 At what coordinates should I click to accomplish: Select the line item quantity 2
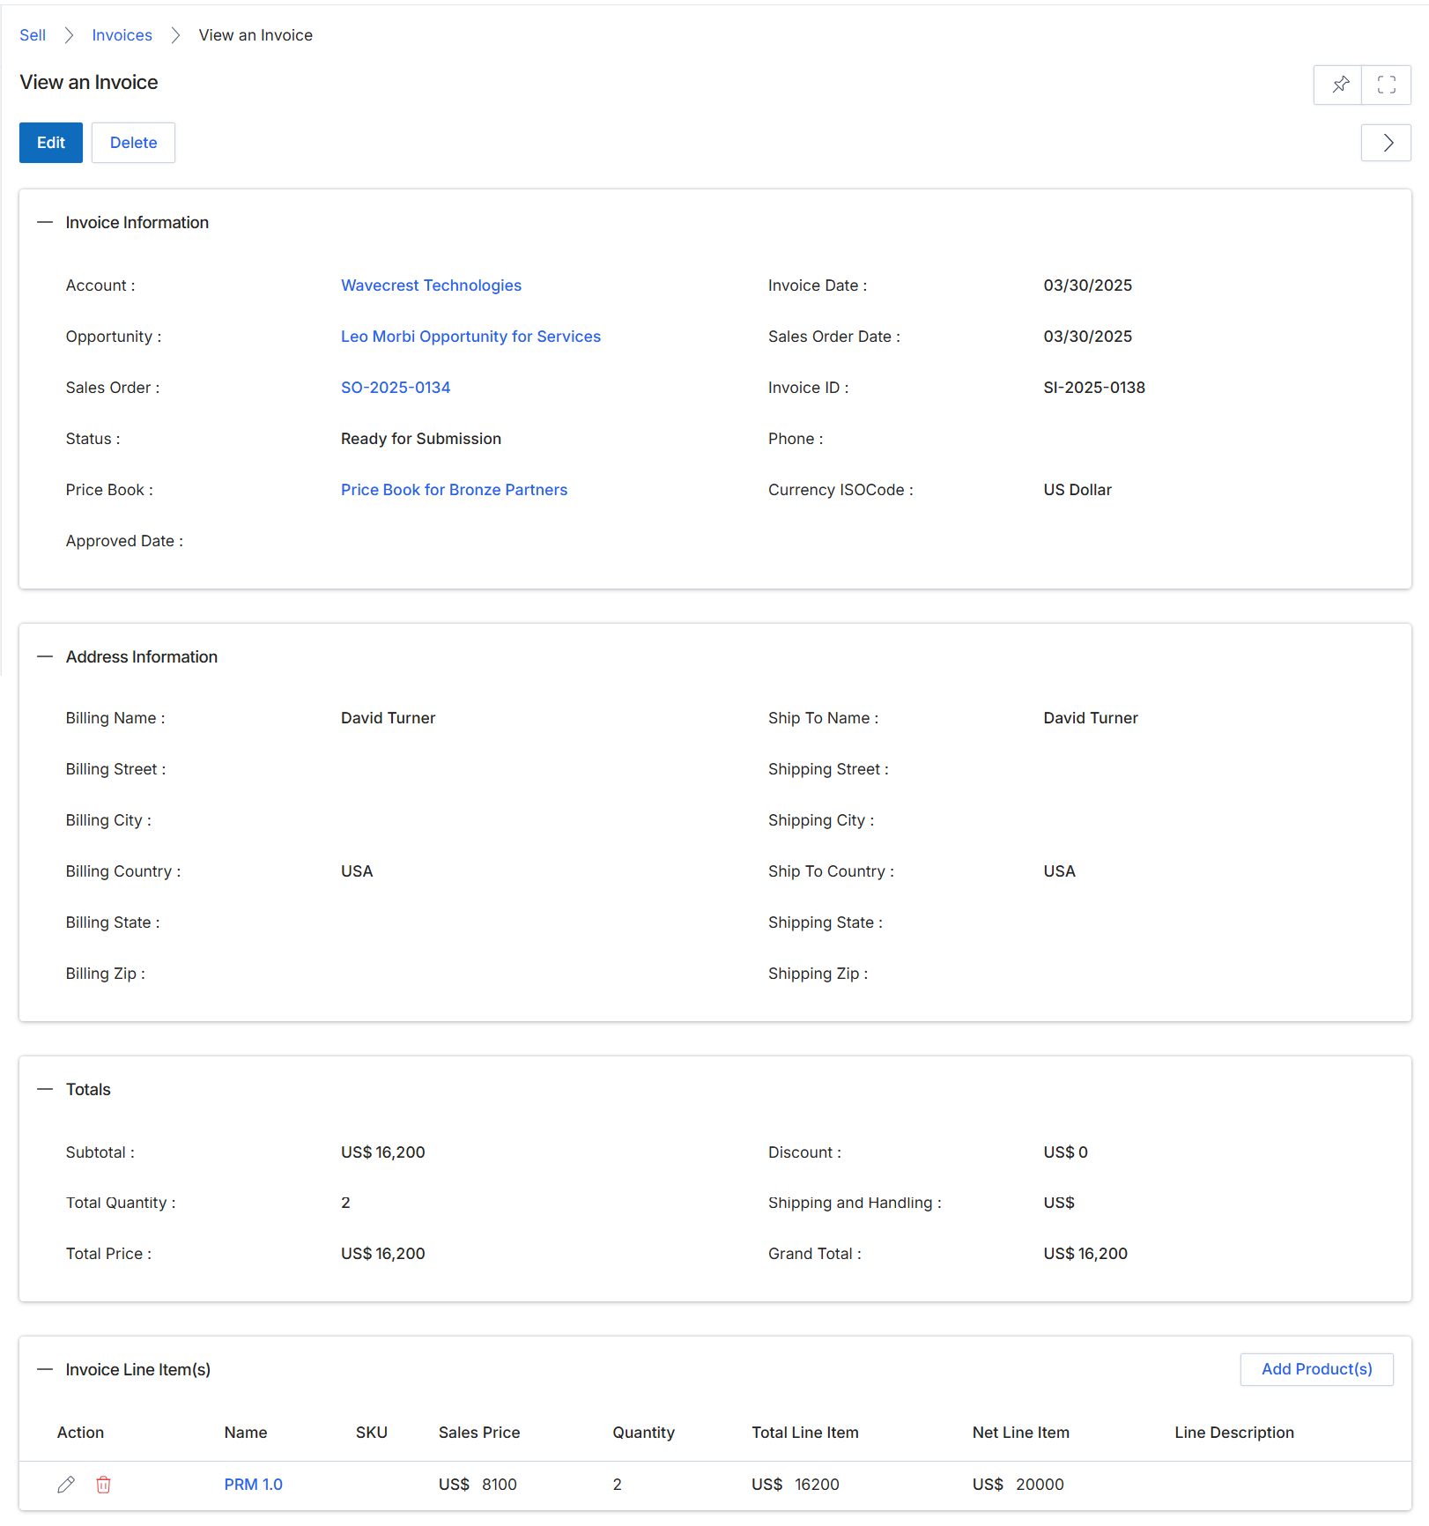618,1485
